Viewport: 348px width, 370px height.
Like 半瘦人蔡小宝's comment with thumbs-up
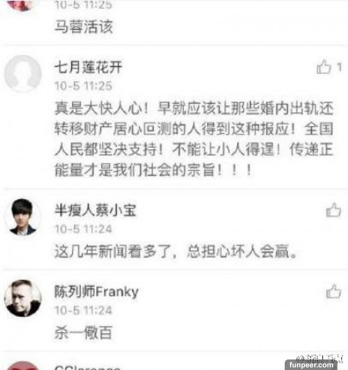click(x=333, y=210)
